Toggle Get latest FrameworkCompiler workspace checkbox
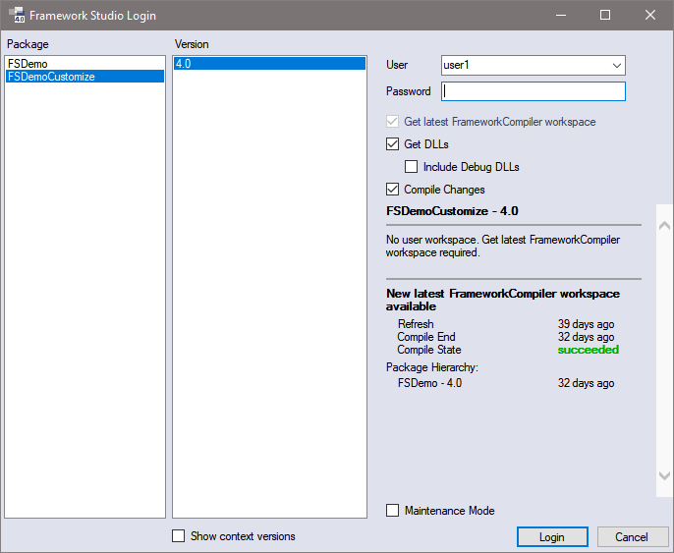This screenshot has height=553, width=674. pyautogui.click(x=392, y=122)
